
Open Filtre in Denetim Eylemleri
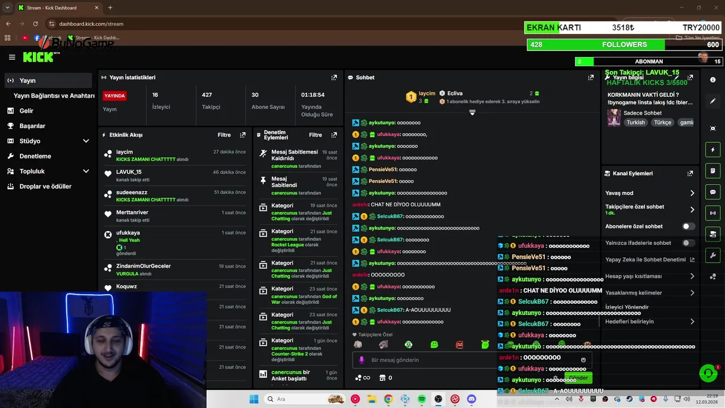(315, 135)
